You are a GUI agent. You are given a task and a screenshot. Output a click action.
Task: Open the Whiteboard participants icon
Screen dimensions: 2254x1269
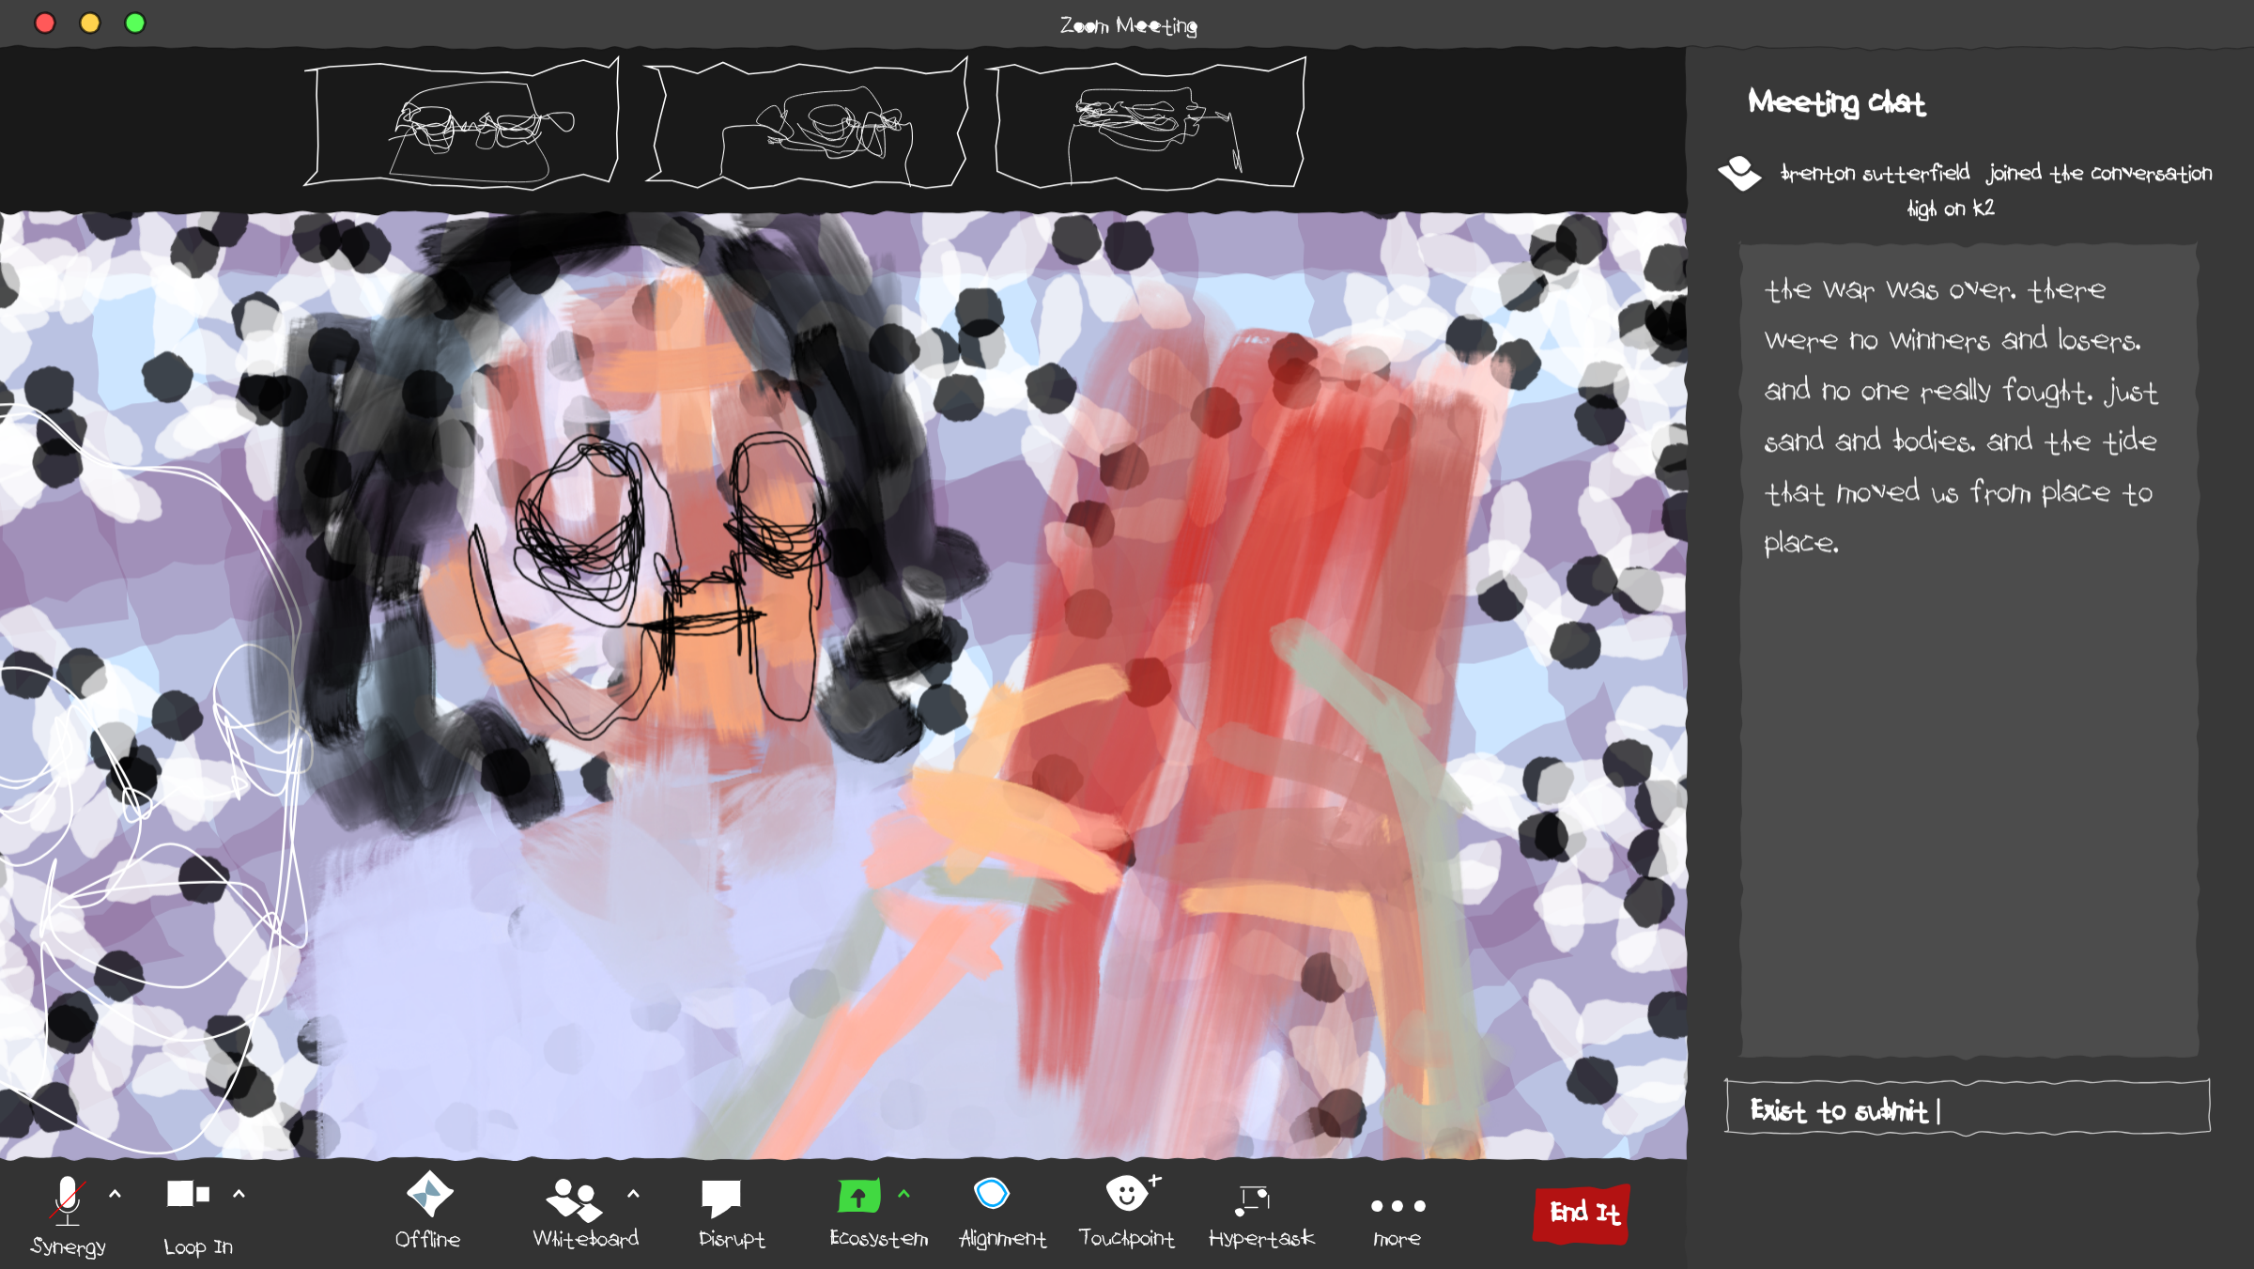573,1199
